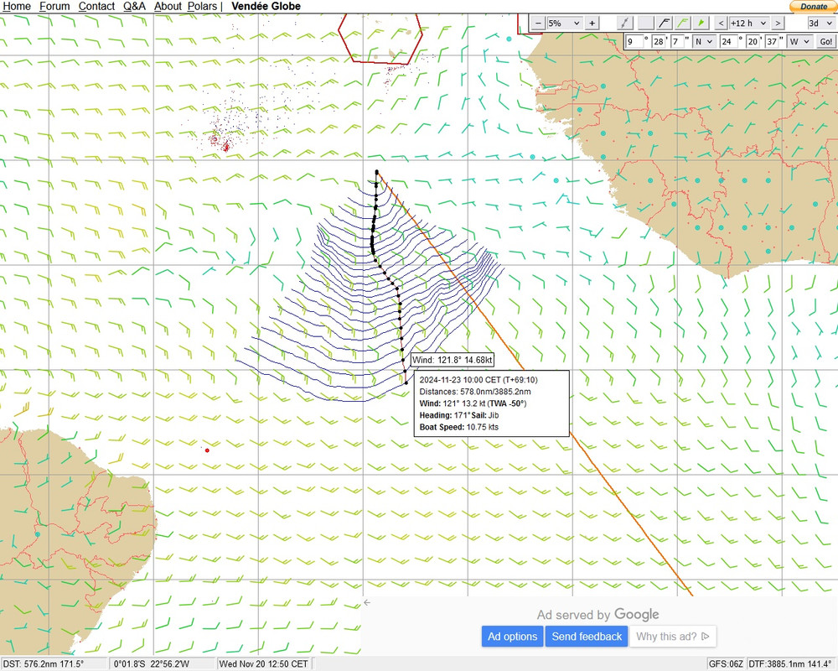Open the Forum menu link
Viewport: 838px width, 671px height.
pyautogui.click(x=54, y=7)
